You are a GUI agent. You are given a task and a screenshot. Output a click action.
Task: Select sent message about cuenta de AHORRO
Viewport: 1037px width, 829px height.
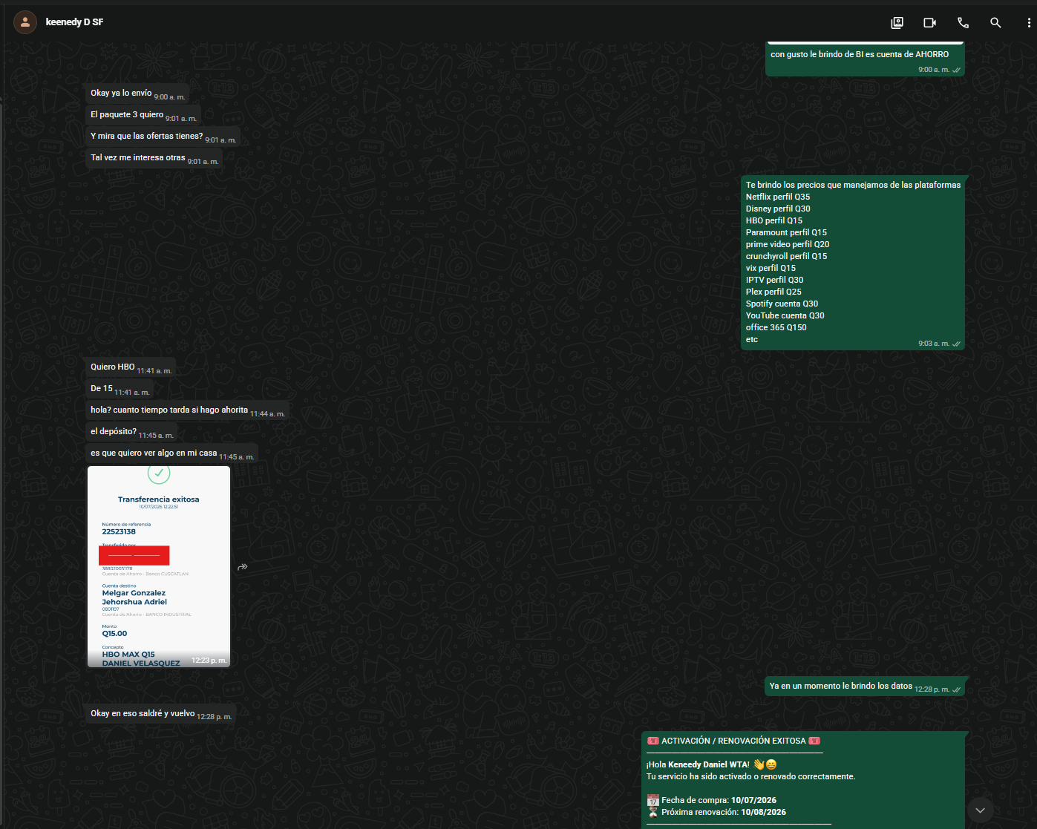tap(865, 60)
